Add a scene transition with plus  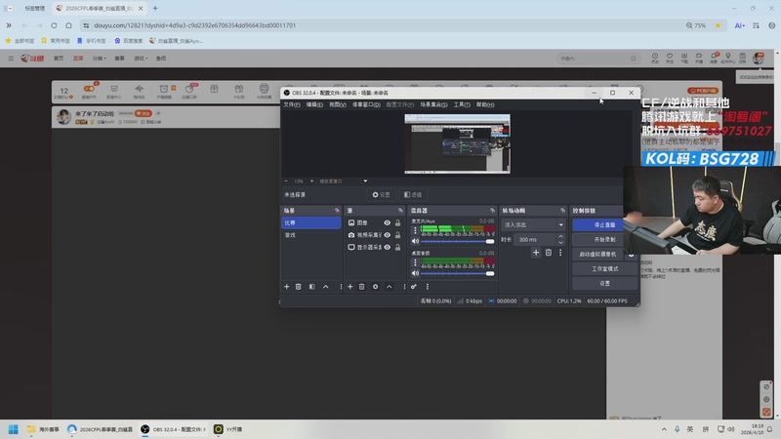coord(536,253)
